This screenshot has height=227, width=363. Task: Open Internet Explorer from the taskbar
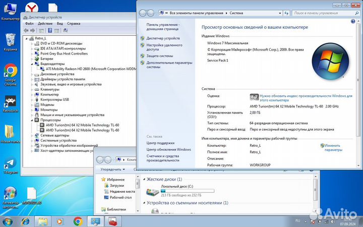[x=25, y=221]
